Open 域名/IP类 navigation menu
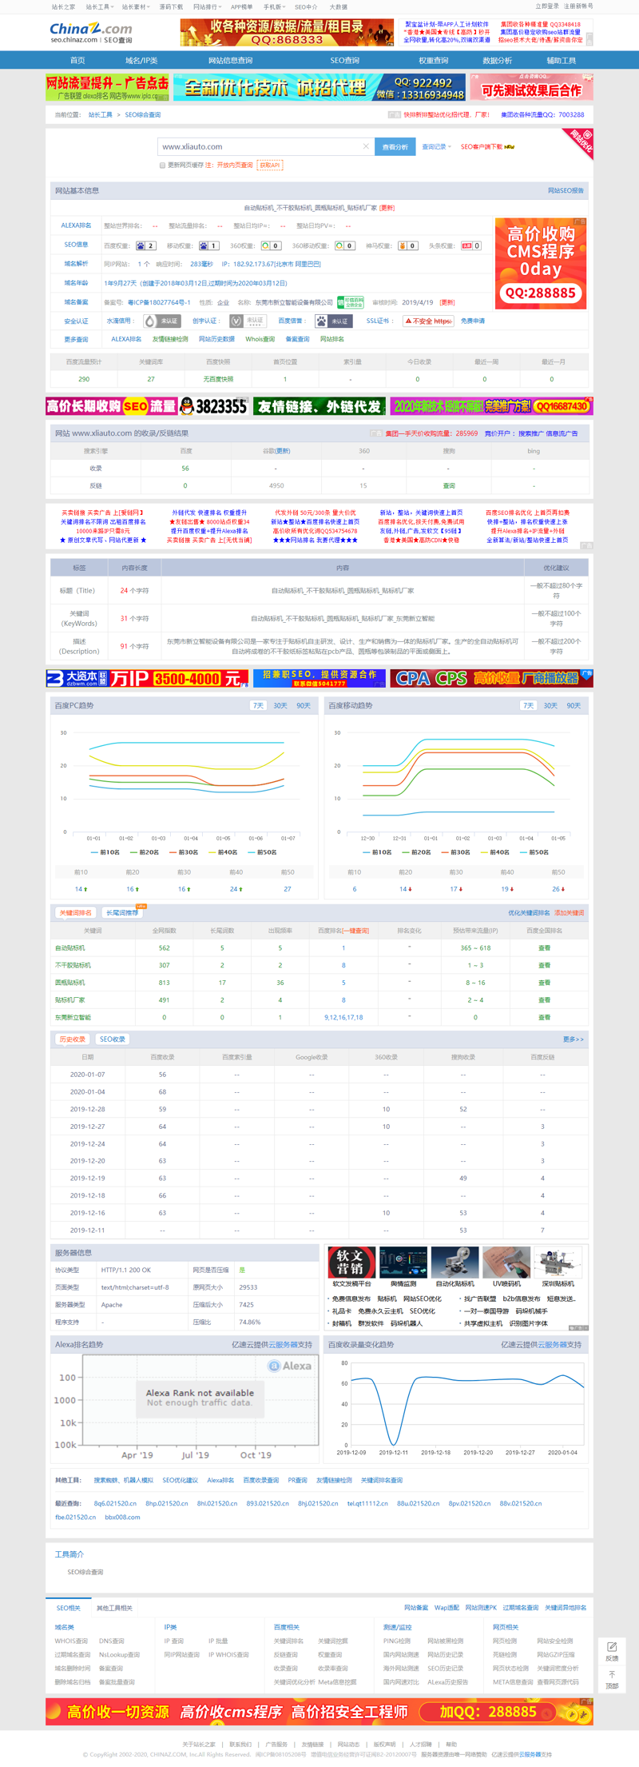The height and width of the screenshot is (1767, 639). coord(141,61)
